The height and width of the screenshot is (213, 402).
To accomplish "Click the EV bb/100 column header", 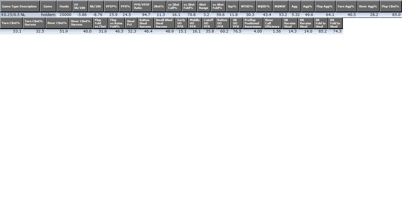I will (80, 6).
